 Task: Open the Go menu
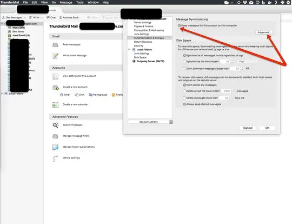[54, 2]
